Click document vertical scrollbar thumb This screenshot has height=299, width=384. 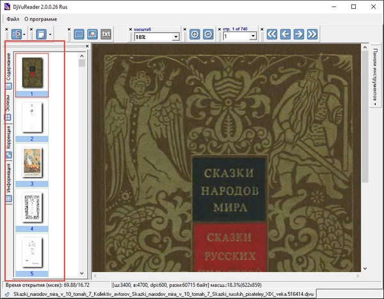(365, 117)
